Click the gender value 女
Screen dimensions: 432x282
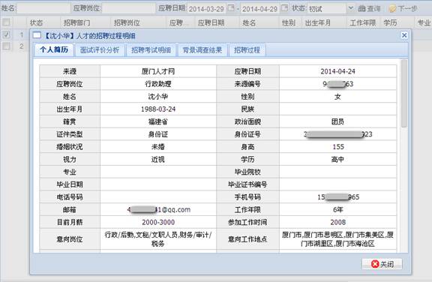pyautogui.click(x=337, y=97)
